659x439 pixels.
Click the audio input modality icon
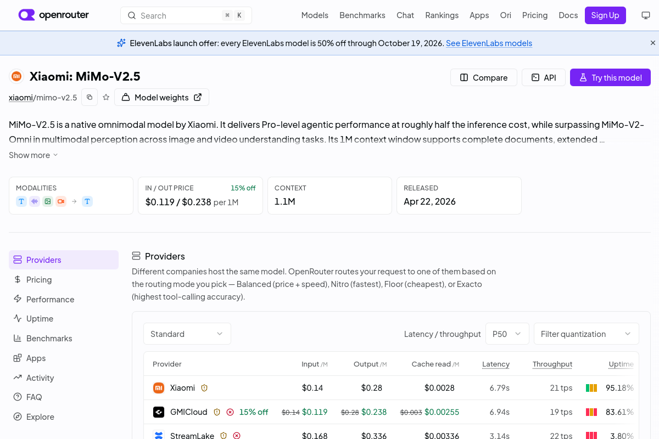coord(35,201)
